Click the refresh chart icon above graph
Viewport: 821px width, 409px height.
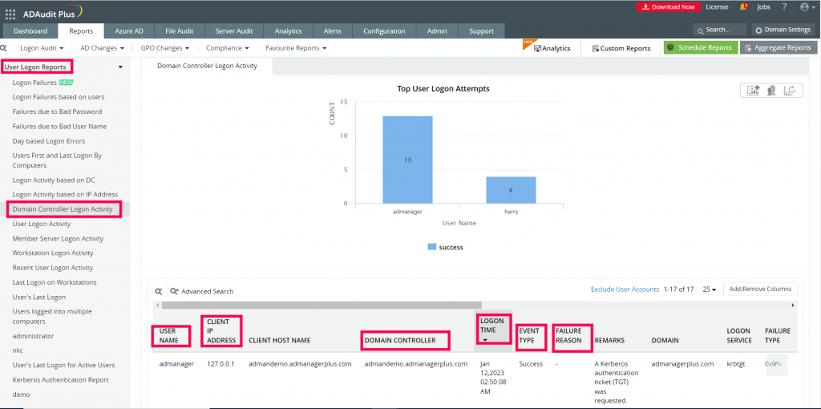click(790, 90)
